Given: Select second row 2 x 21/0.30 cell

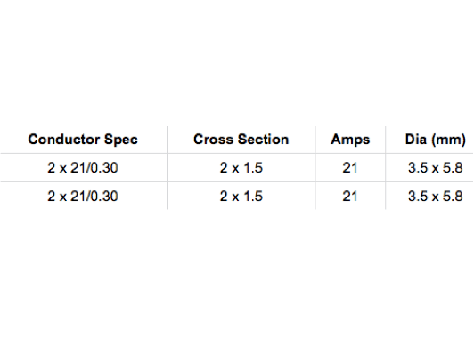Looking at the screenshot, I should (x=83, y=197).
